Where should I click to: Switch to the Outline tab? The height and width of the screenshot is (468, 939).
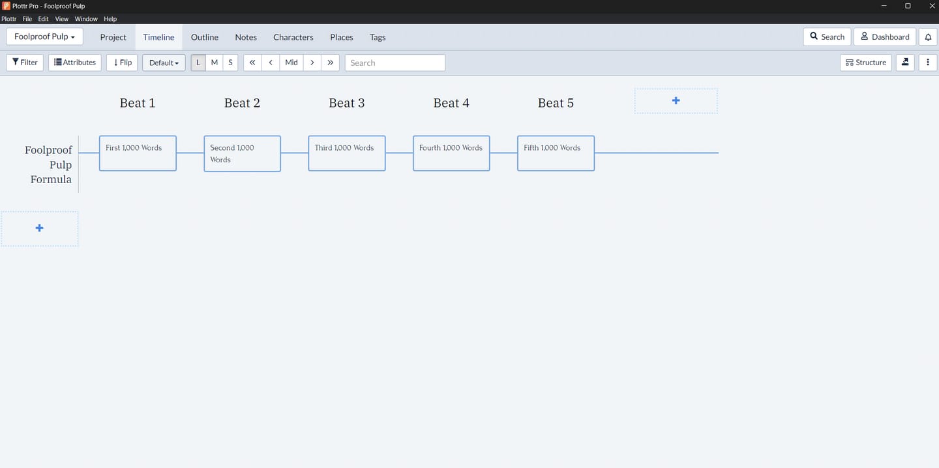205,37
